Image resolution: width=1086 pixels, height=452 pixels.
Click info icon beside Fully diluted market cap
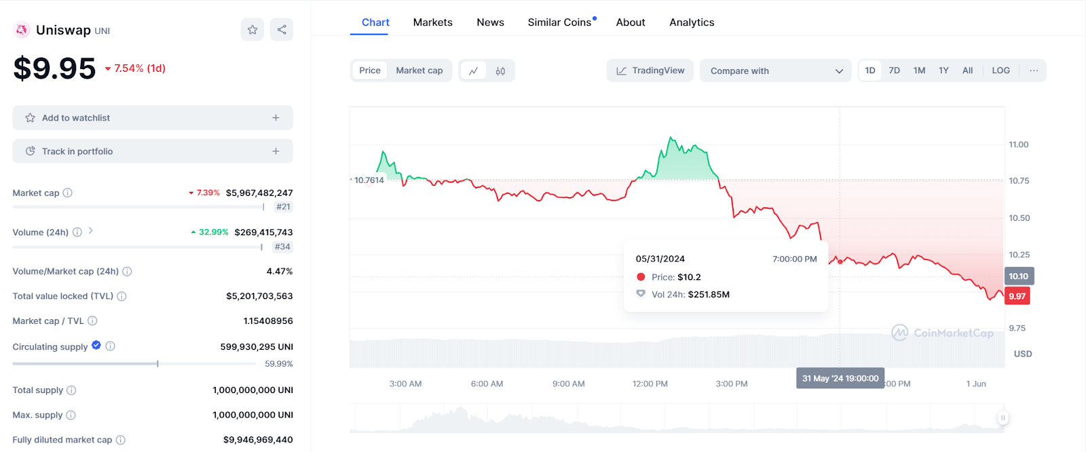(121, 440)
